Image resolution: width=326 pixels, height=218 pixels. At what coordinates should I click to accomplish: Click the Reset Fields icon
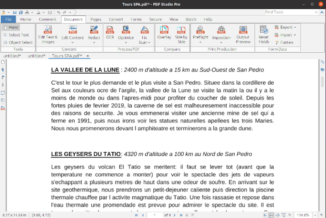point(264,33)
